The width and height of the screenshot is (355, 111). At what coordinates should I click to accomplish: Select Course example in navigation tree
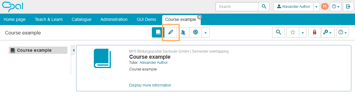pyautogui.click(x=38, y=50)
